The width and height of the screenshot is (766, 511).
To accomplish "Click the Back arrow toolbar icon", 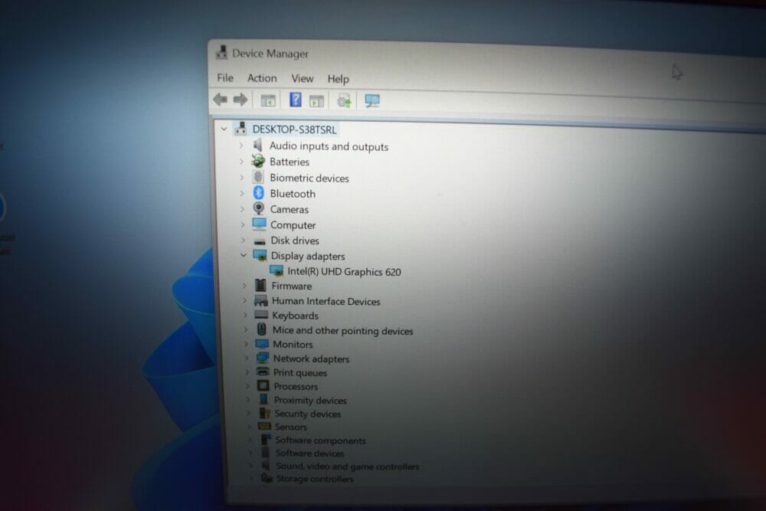I will 221,100.
